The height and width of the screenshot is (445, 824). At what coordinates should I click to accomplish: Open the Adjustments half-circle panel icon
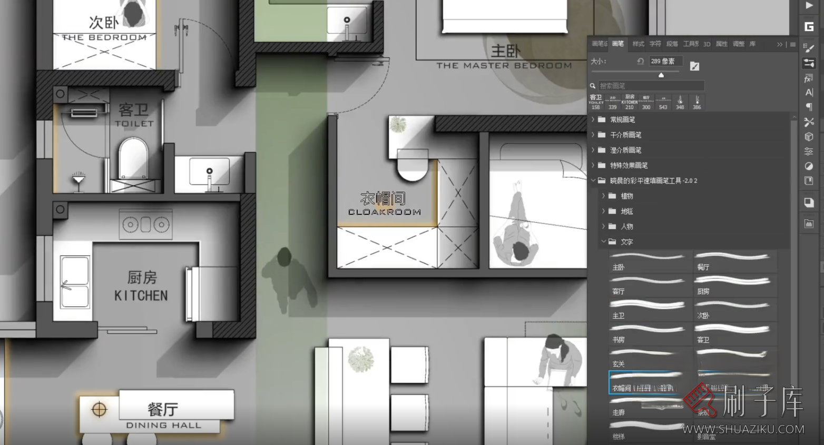point(809,166)
